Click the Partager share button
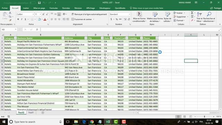Screen dimensions: 222x125 [216, 8]
